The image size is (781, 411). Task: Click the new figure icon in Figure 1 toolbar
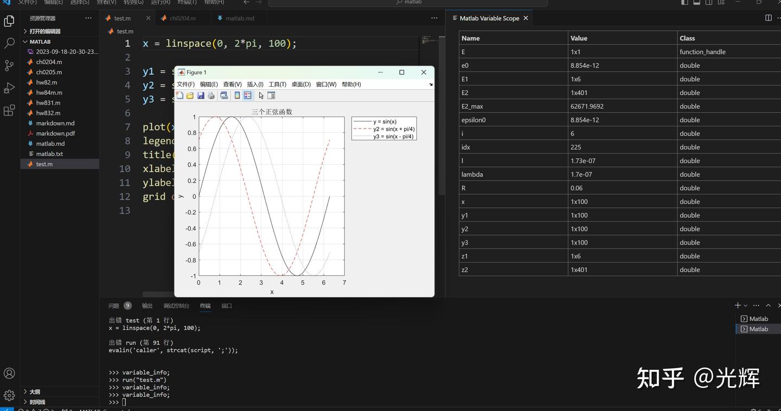(180, 95)
